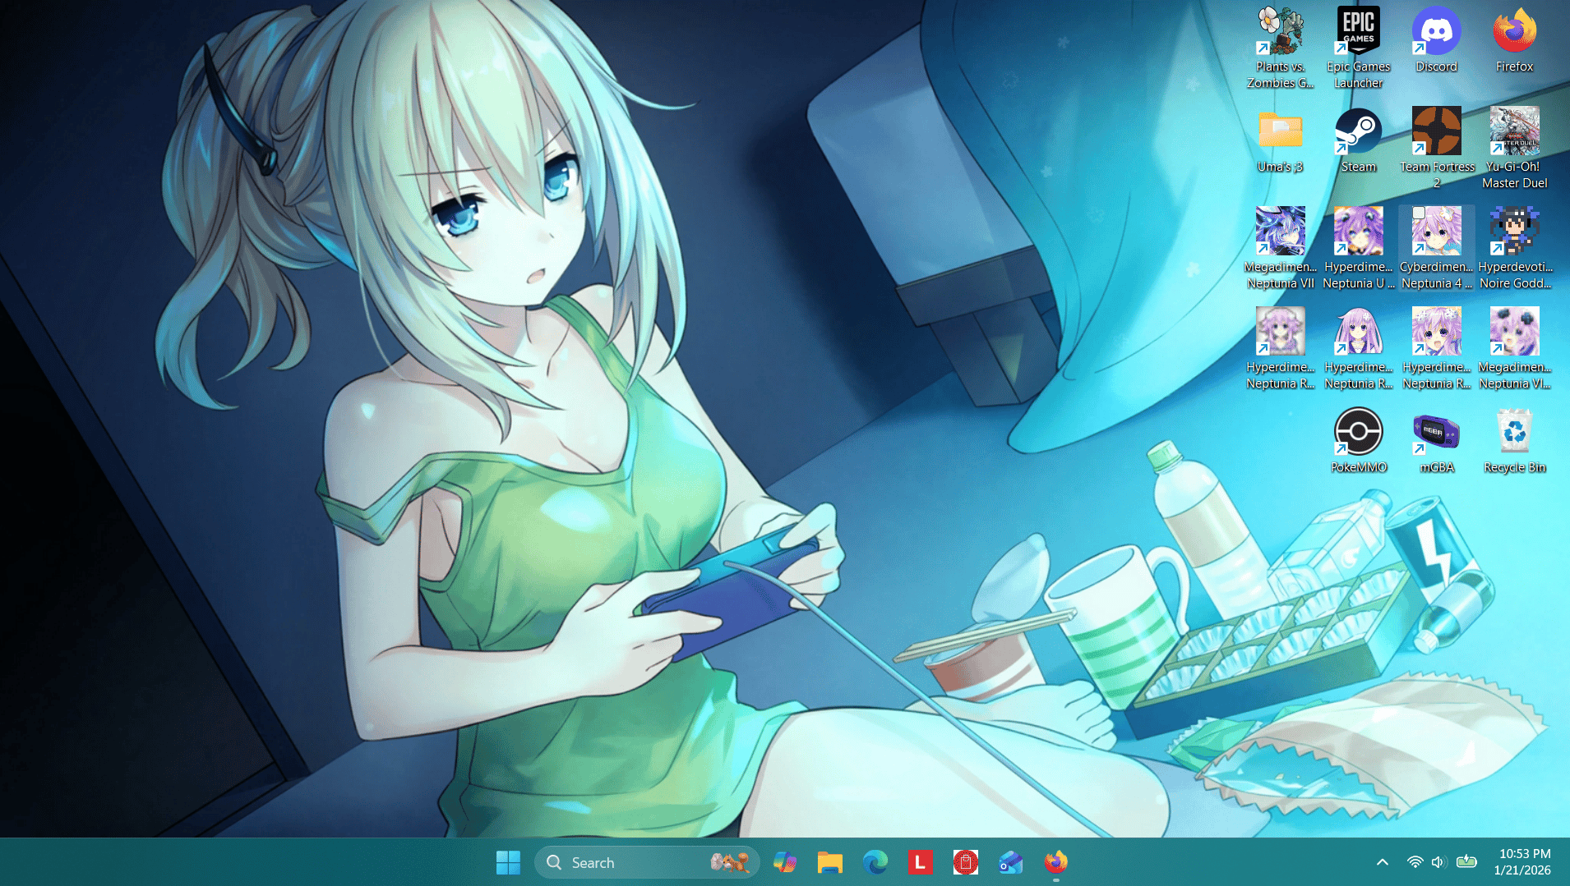Open the red shopping bag taskbar app
This screenshot has height=886, width=1570.
click(x=965, y=862)
